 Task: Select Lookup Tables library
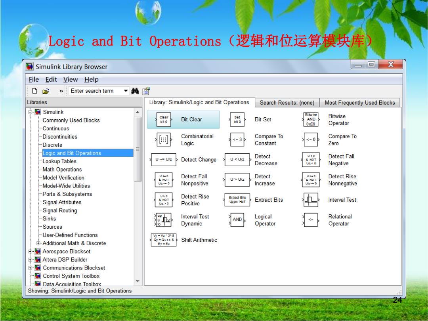coord(59,161)
